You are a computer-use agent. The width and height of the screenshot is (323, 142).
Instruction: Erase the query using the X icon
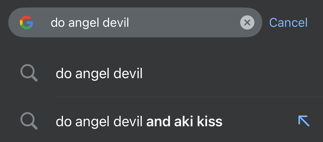[247, 23]
